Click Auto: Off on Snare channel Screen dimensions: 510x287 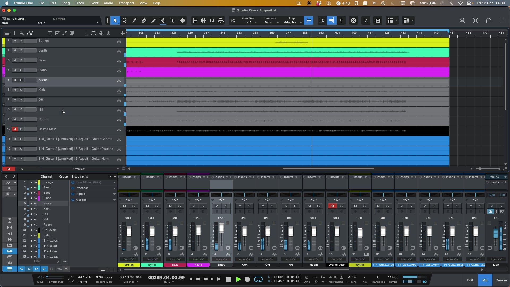coord(221,259)
